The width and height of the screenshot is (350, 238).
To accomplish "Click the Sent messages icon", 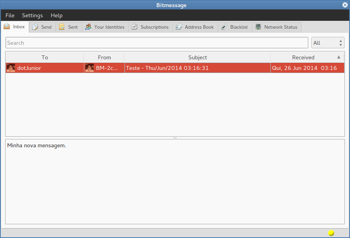I will [62, 27].
